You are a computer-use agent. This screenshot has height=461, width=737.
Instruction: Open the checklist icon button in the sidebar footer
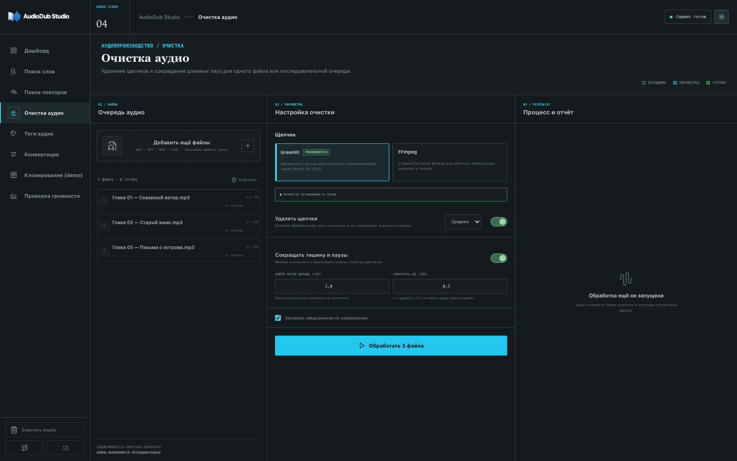65,448
